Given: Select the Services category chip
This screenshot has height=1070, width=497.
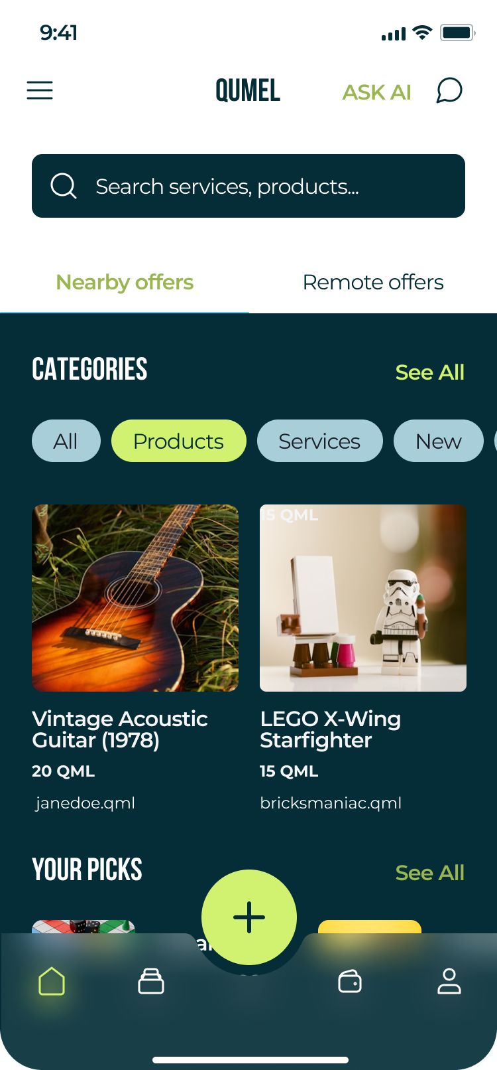Looking at the screenshot, I should point(319,441).
